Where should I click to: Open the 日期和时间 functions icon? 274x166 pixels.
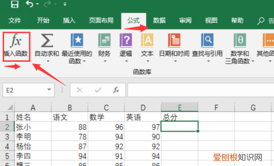[174, 41]
